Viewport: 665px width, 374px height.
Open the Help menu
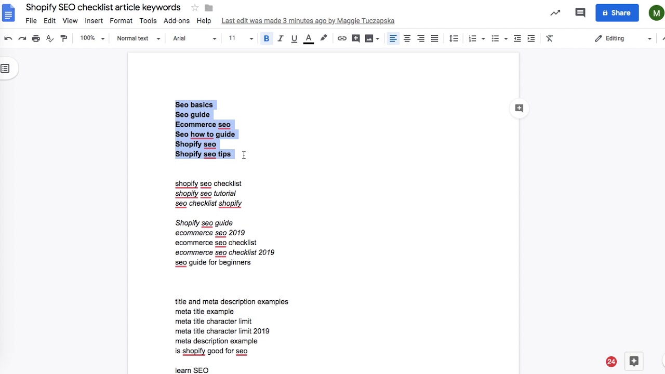tap(204, 21)
